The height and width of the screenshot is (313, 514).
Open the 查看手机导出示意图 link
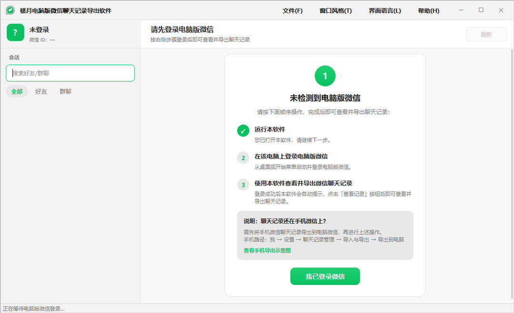click(267, 250)
